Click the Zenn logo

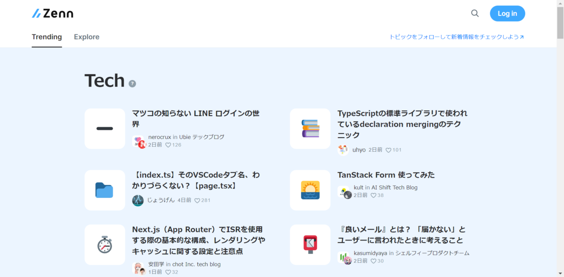[x=52, y=14]
